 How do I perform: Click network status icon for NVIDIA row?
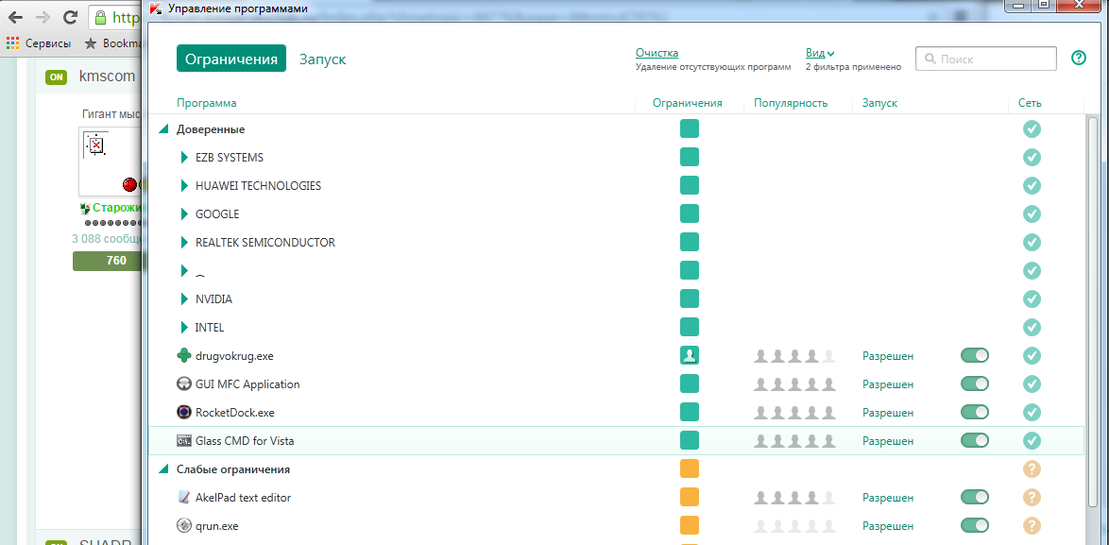(1032, 299)
